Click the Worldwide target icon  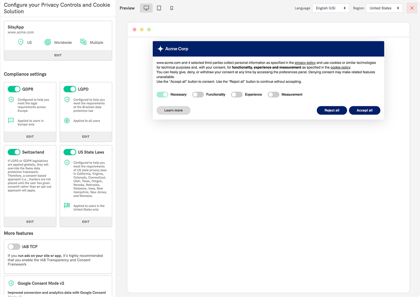point(48,42)
